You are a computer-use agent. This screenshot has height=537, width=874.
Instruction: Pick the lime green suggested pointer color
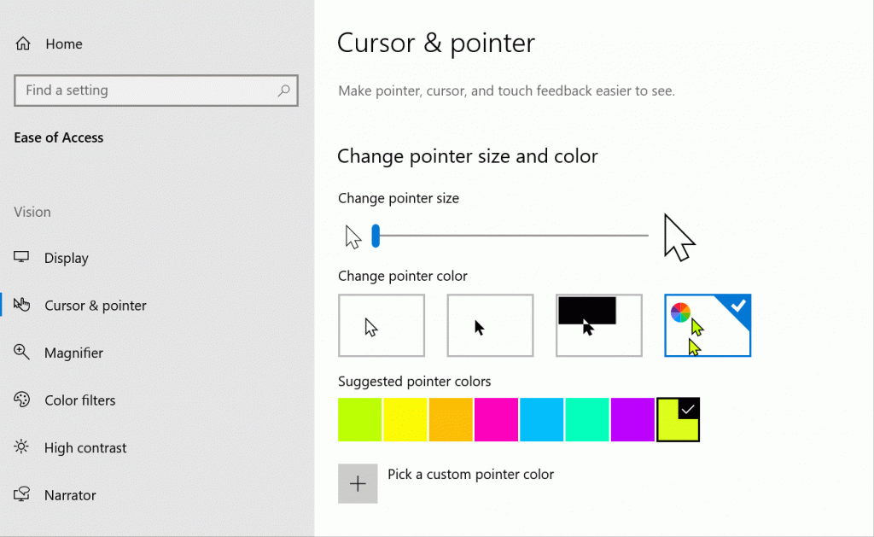coord(359,419)
